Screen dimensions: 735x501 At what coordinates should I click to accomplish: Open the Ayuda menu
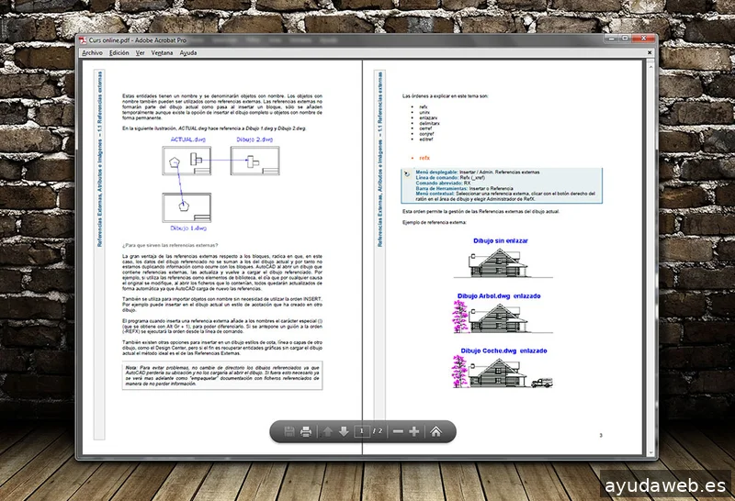click(188, 53)
